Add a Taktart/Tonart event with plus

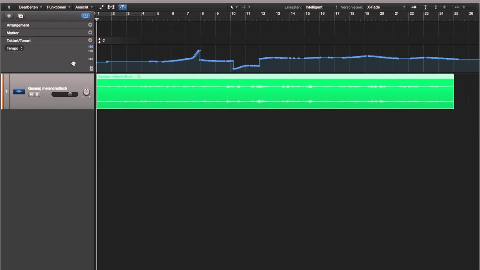90,40
